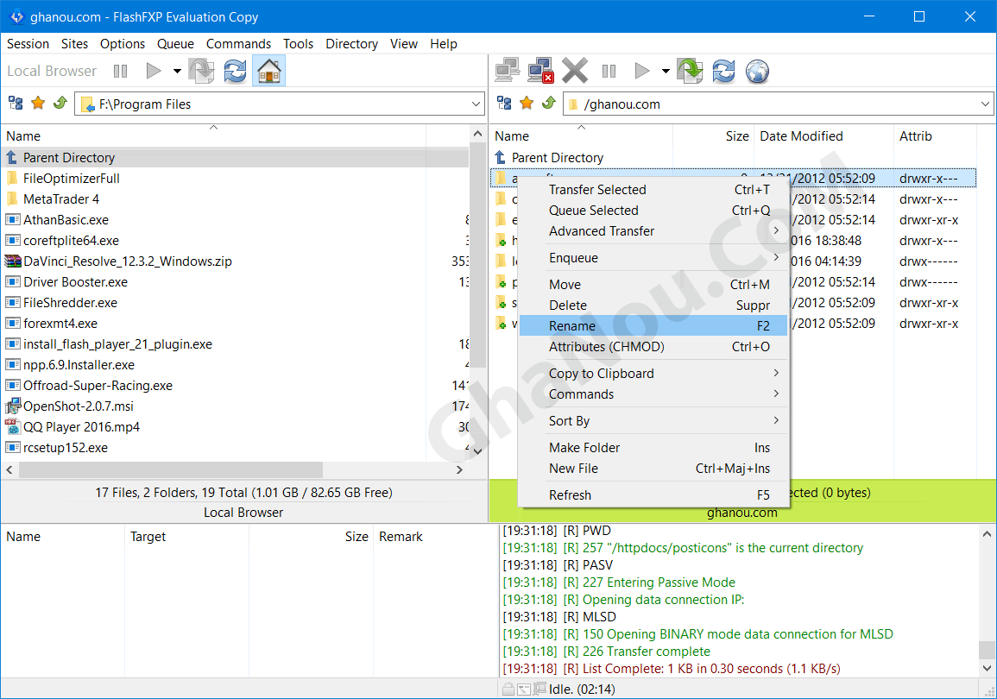The height and width of the screenshot is (699, 997).
Task: Go up a folder in remote pane
Action: (549, 103)
